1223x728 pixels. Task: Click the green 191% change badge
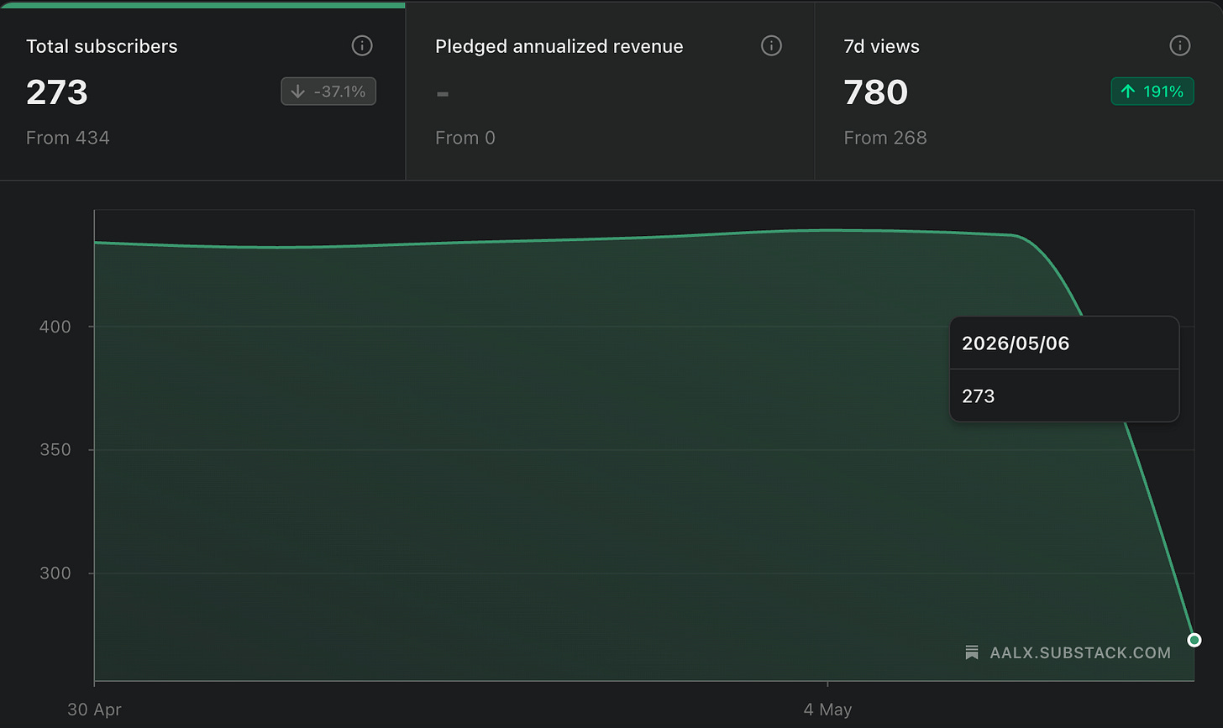[1152, 92]
